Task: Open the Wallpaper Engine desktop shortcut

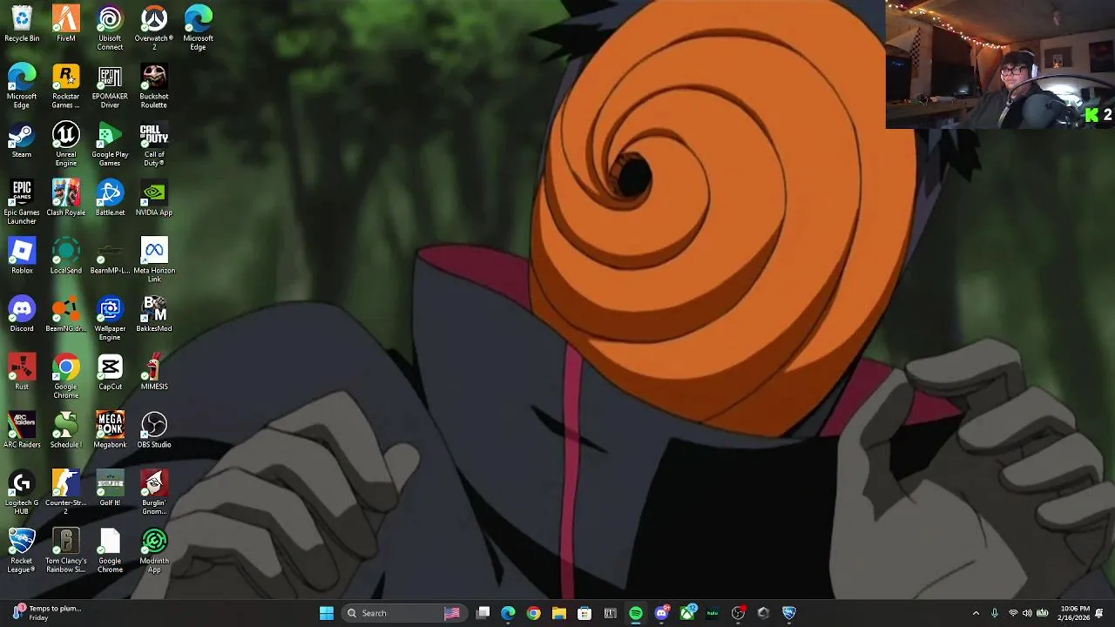Action: (x=110, y=319)
